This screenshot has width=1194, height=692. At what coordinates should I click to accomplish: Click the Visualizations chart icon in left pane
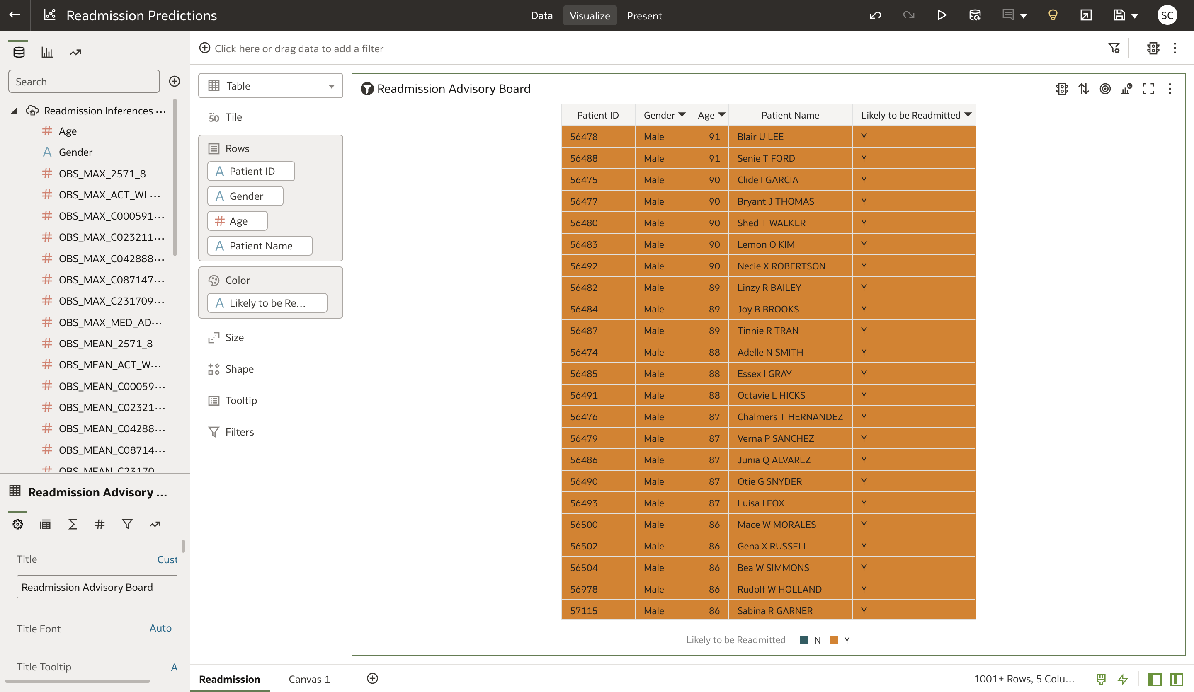47,52
